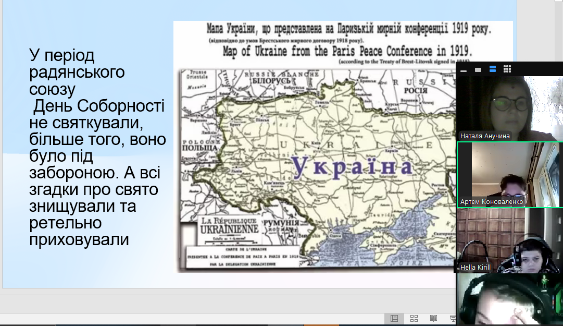The height and width of the screenshot is (326, 563).
Task: Click 'Map of Ukraine from the Paris Peace Conference' heading
Action: pos(347,51)
